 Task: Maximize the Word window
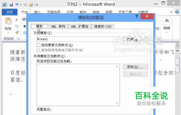pyautogui.click(x=163, y=3)
